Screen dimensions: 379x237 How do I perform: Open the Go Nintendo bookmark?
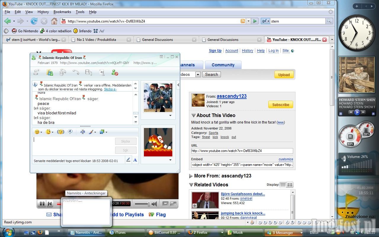point(25,31)
